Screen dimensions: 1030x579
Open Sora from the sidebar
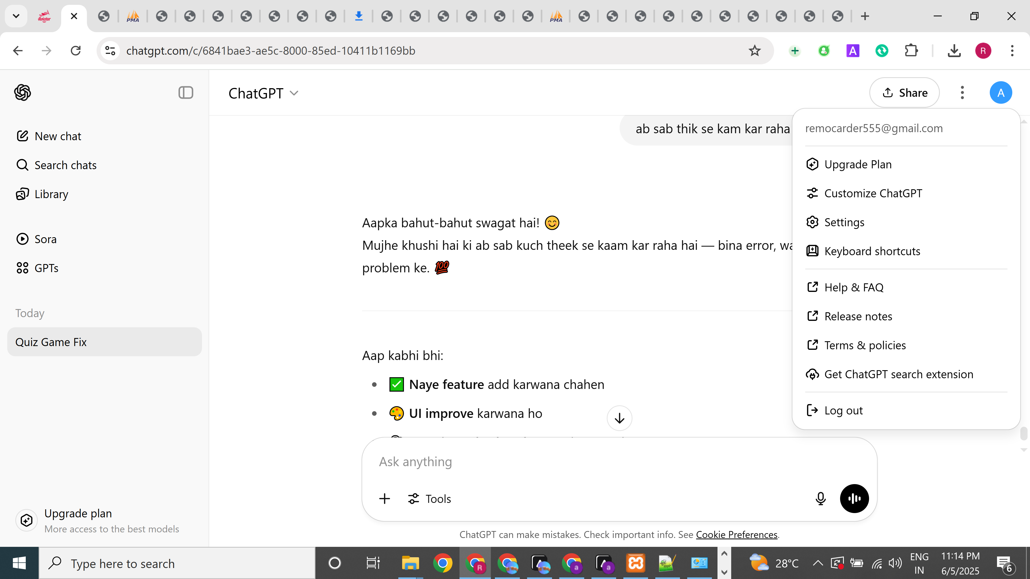45,239
